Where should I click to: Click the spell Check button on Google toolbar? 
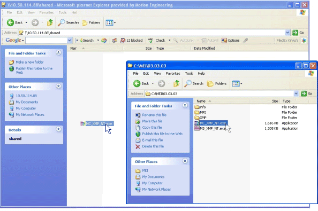(156, 41)
